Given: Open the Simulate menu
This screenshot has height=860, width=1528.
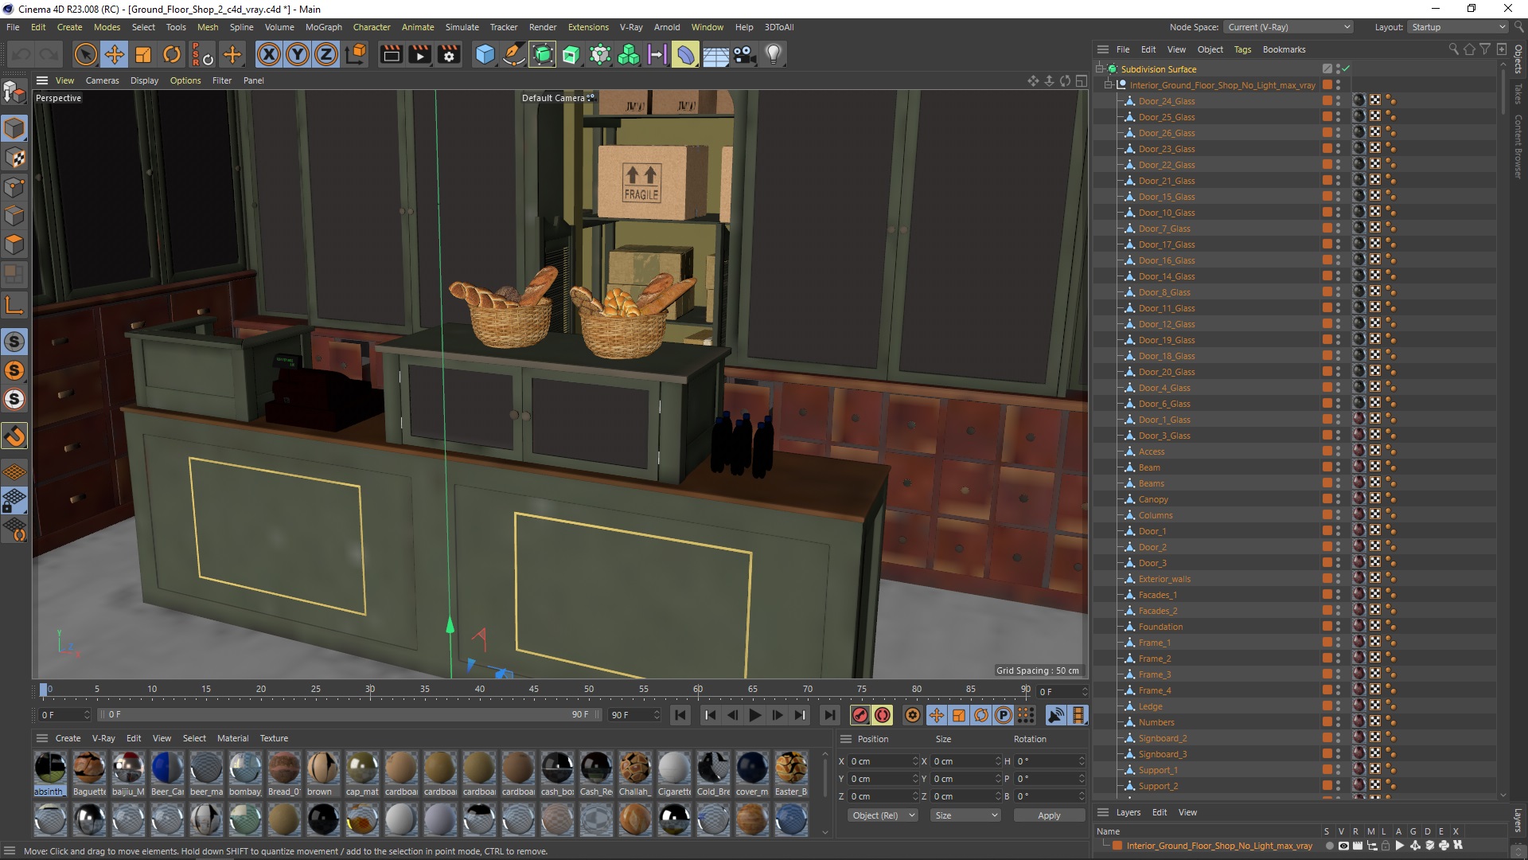Looking at the screenshot, I should 462,26.
